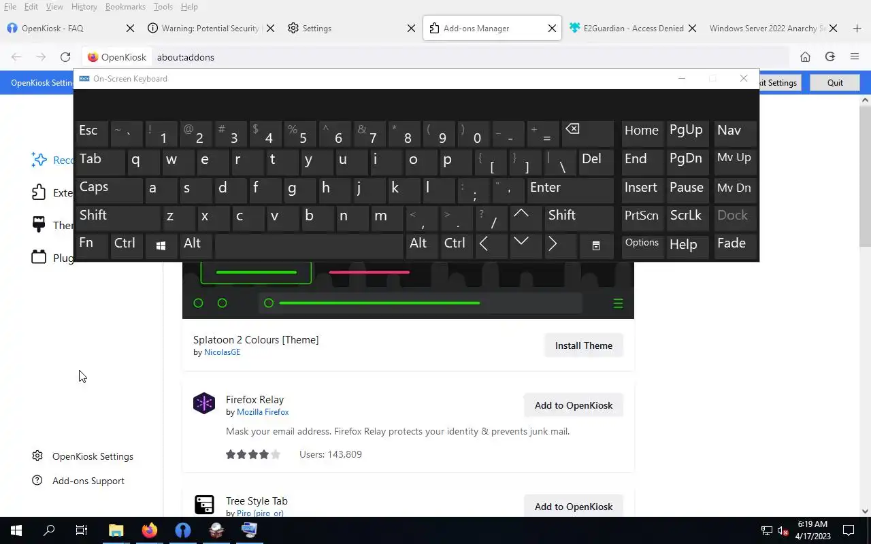This screenshot has width=871, height=544.
Task: Open the Tools menu
Action: click(x=163, y=7)
